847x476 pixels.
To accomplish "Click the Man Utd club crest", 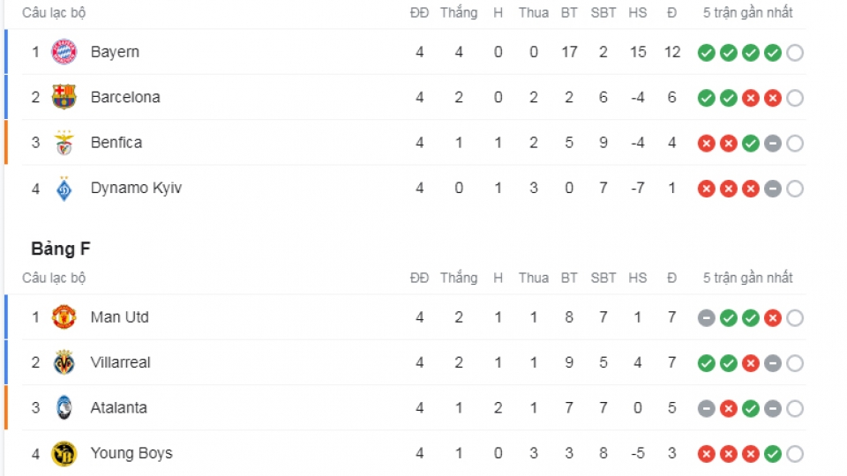I will [64, 317].
